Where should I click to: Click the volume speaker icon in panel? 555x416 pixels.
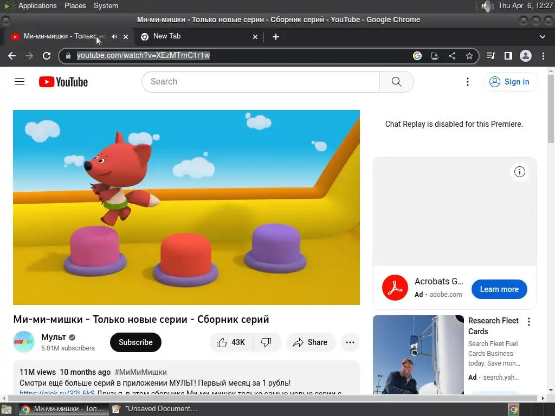(487, 6)
